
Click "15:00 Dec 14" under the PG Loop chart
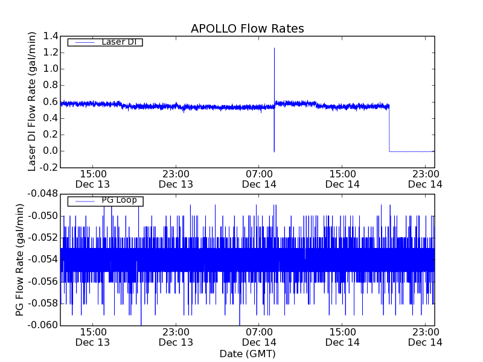(x=342, y=337)
